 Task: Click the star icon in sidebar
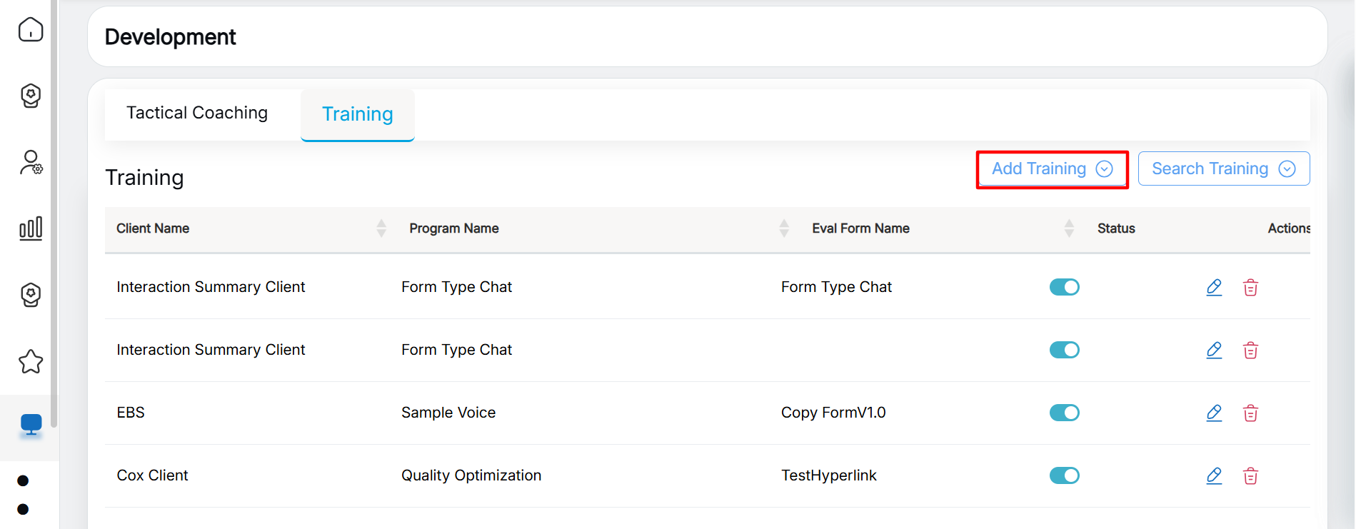click(31, 362)
